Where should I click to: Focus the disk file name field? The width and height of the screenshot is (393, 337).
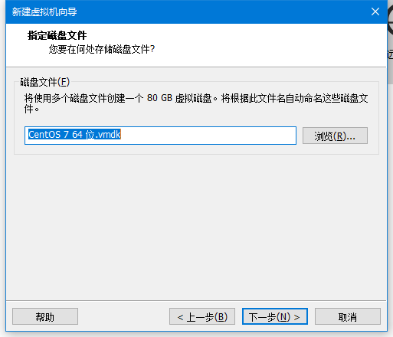click(160, 136)
